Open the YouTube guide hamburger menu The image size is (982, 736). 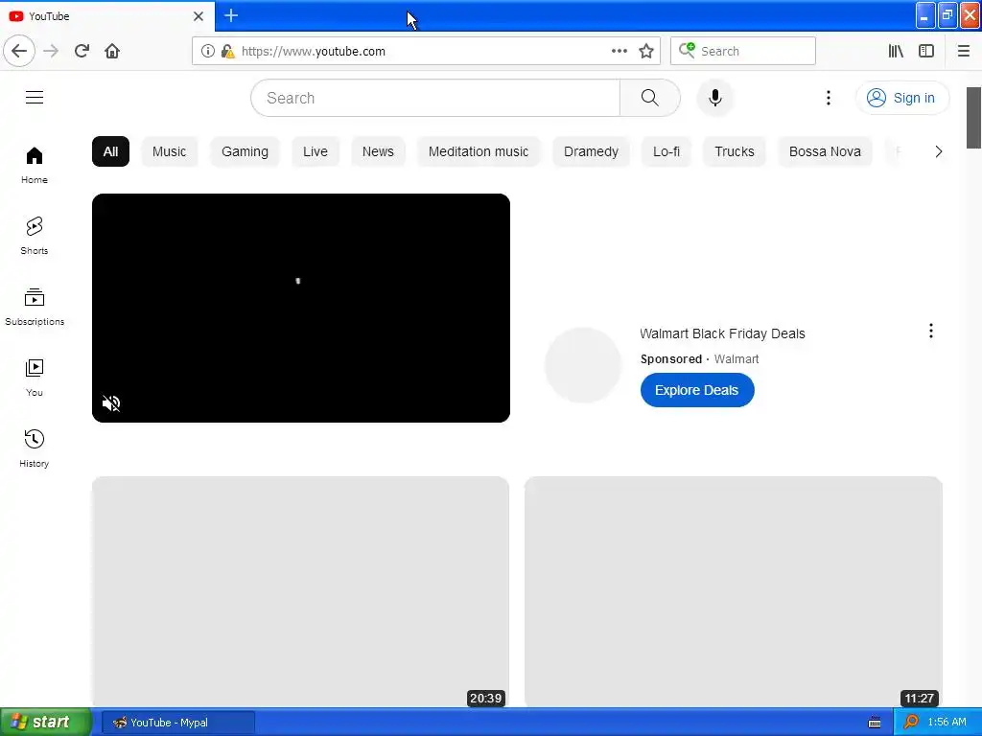(x=35, y=98)
